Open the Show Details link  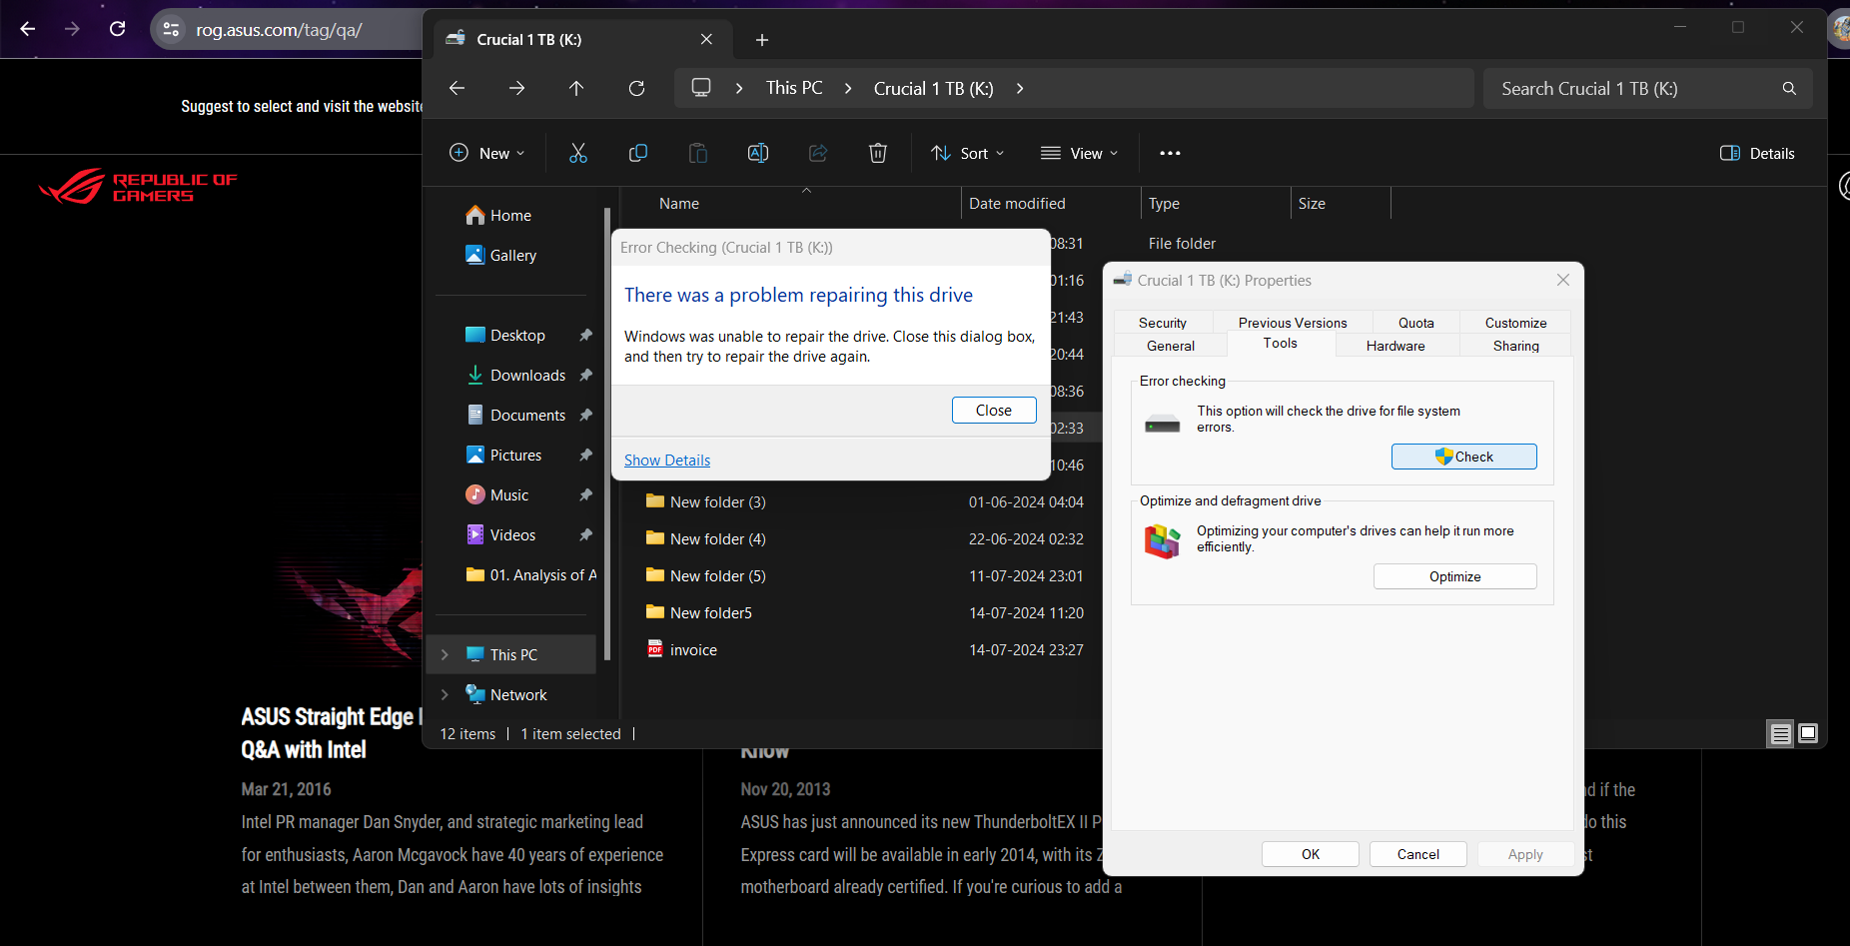[667, 460]
